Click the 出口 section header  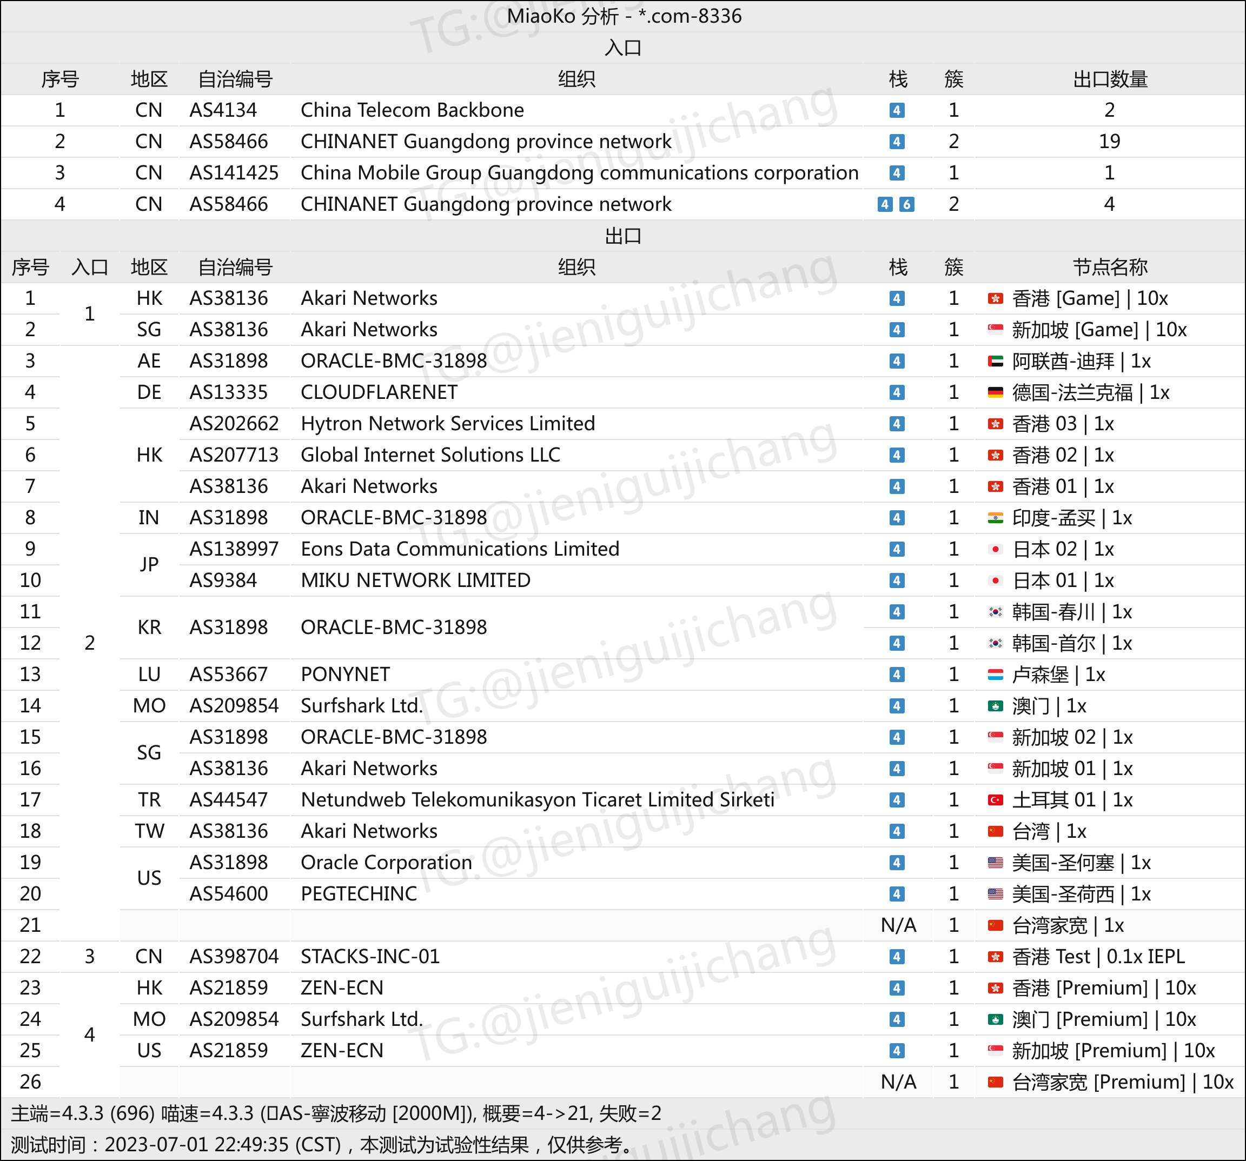coord(623,236)
